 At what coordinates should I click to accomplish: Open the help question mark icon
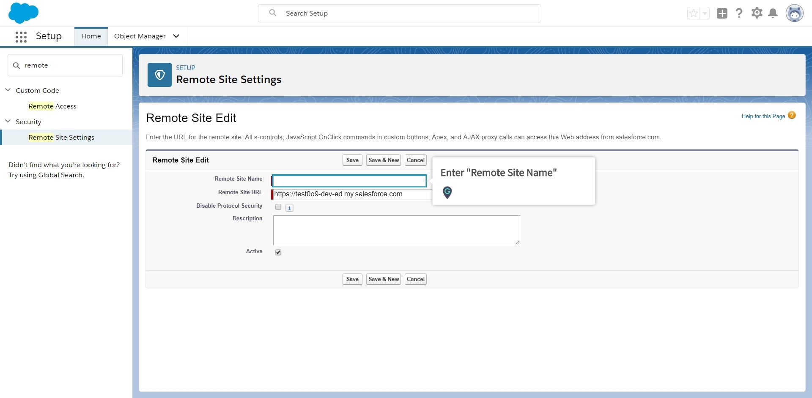(x=739, y=14)
